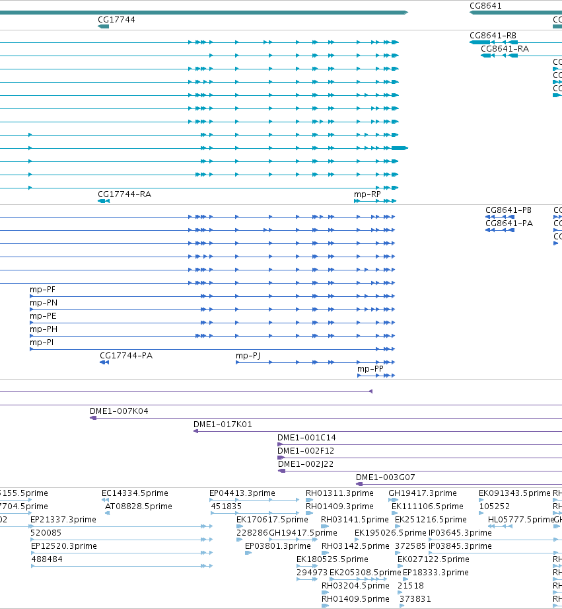Image resolution: width=562 pixels, height=609 pixels.
Task: Select the mp-PJ label
Action: click(x=248, y=355)
